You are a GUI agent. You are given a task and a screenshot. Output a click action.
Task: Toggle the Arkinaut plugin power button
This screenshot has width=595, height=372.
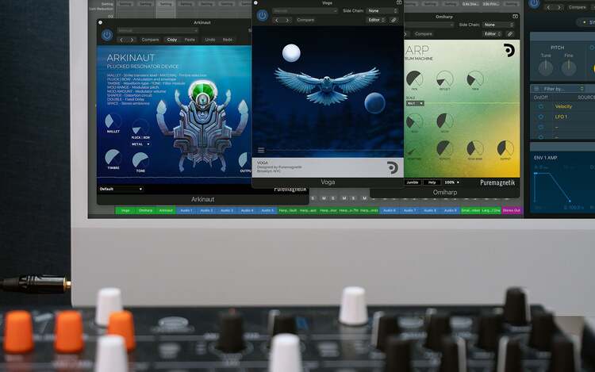point(107,35)
